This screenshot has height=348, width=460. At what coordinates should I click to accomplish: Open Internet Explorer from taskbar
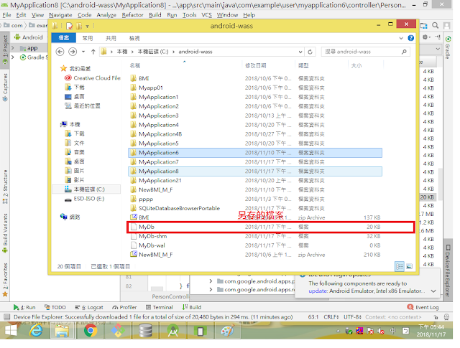[36, 331]
